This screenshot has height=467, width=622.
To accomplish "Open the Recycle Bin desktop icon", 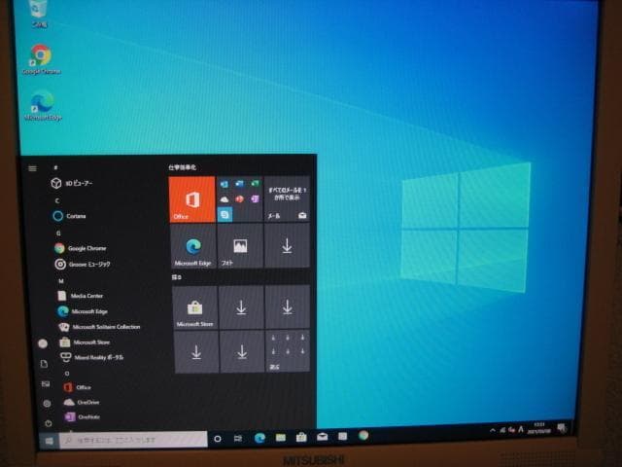I will tap(39, 14).
